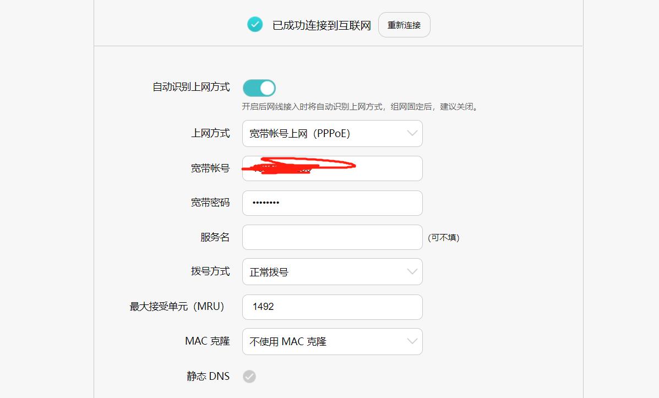
Task: Disable the 自动识别上网方式 switch
Action: (x=259, y=88)
